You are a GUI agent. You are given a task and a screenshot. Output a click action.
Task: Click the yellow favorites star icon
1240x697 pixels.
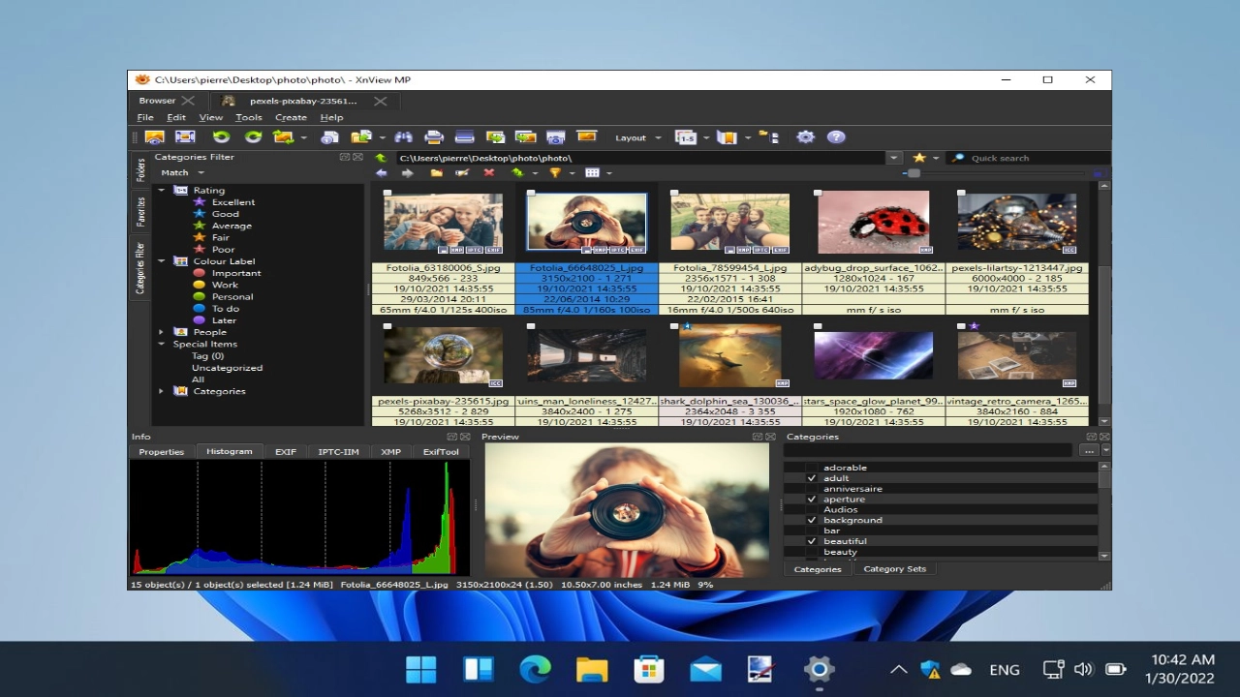coord(919,158)
